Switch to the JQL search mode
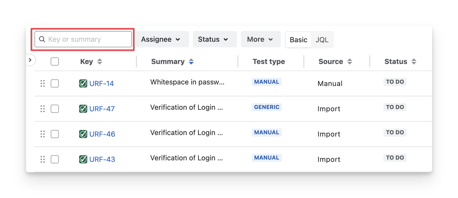 [322, 40]
